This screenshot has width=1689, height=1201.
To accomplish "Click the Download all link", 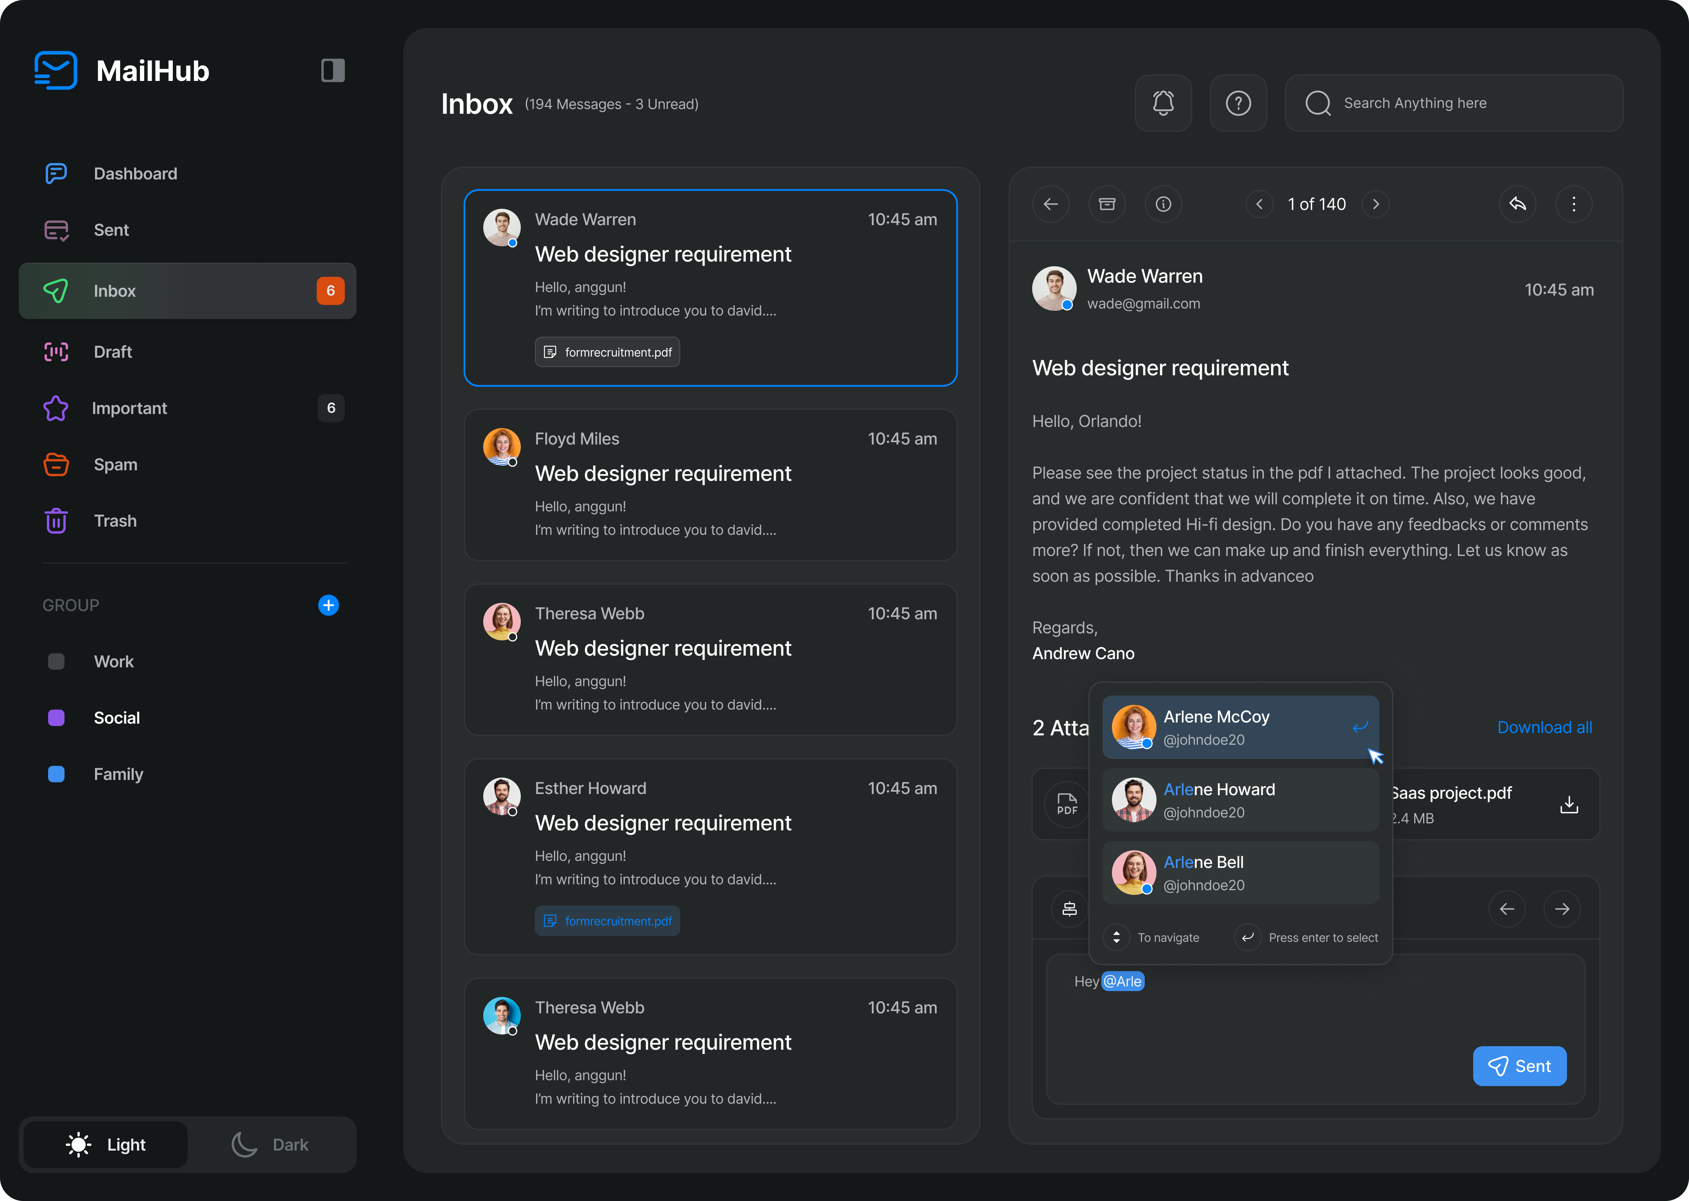I will coord(1544,727).
